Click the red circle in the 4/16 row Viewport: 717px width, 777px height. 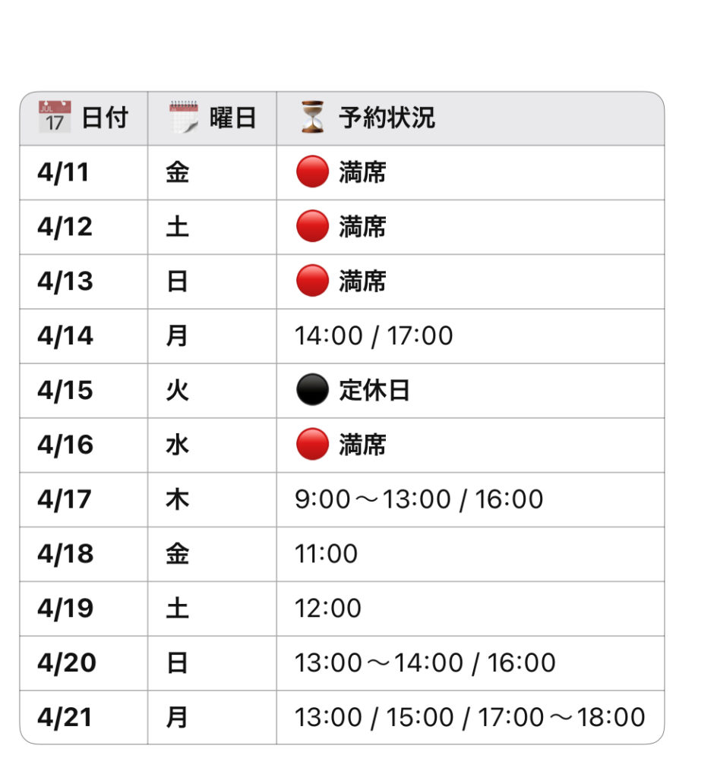click(x=312, y=445)
